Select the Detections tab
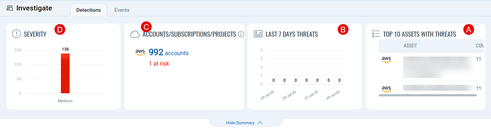 [x=88, y=10]
